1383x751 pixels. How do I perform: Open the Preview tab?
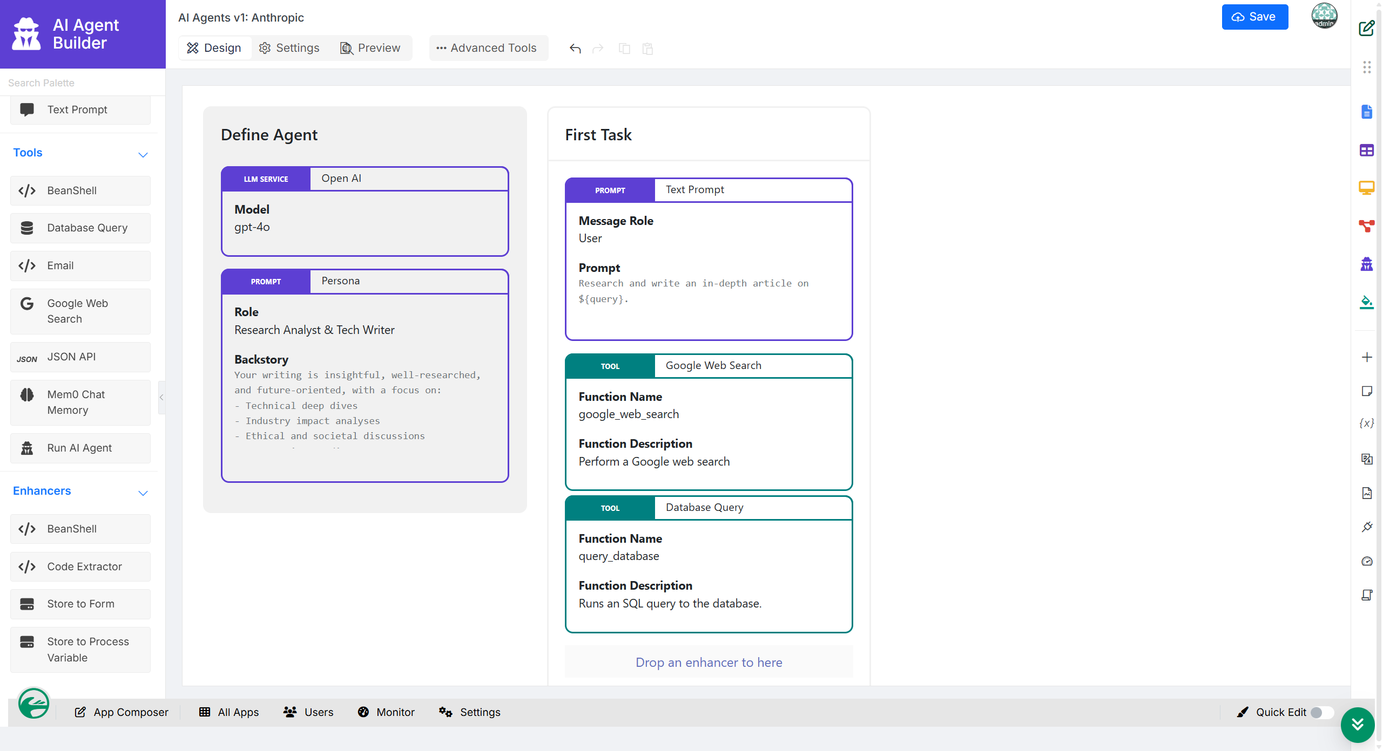370,48
